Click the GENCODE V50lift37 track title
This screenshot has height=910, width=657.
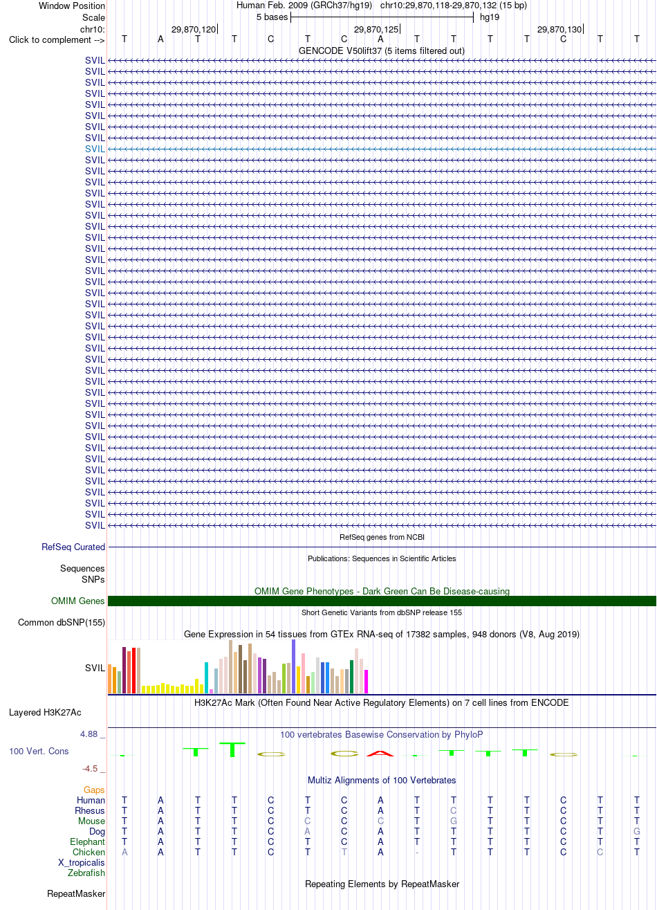point(382,51)
